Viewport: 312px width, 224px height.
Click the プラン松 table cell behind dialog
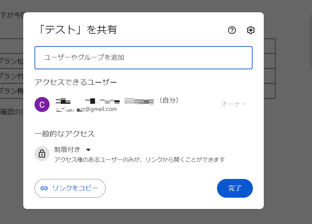click(x=12, y=61)
